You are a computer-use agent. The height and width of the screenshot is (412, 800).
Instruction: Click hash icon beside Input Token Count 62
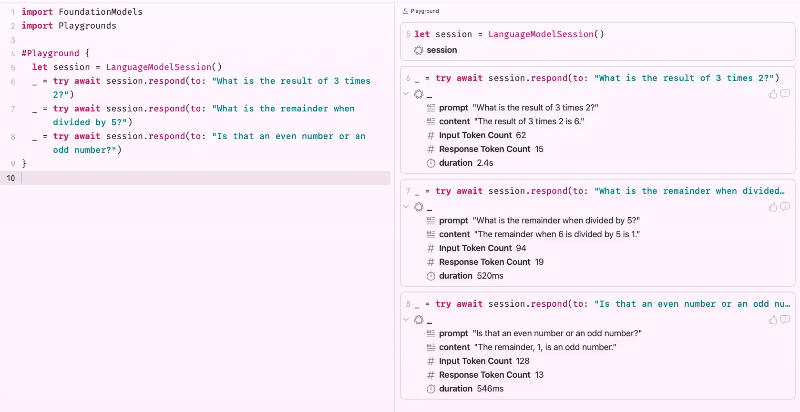431,135
